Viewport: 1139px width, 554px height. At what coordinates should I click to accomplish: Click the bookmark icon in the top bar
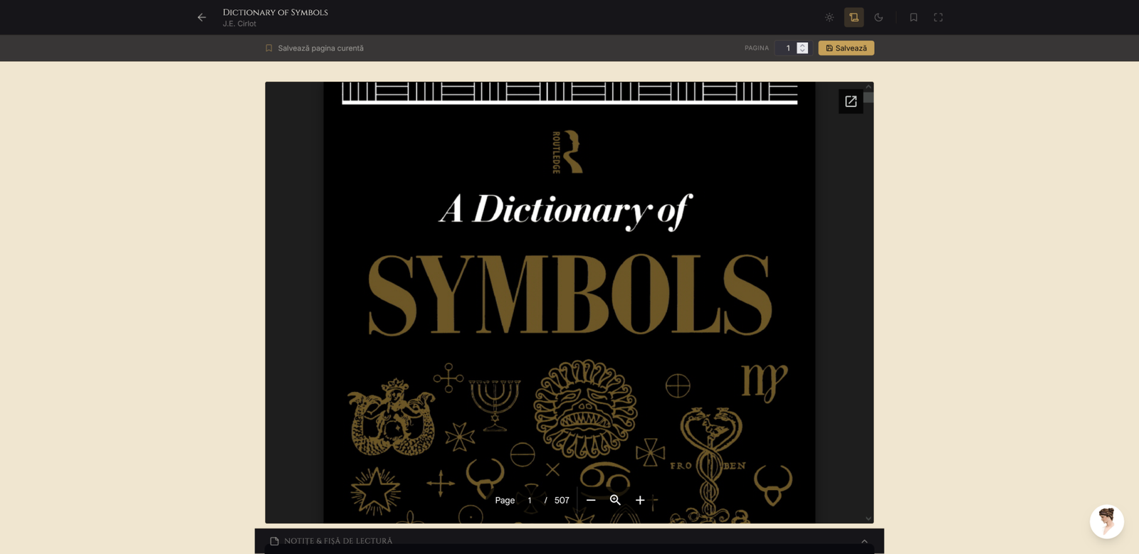(913, 17)
